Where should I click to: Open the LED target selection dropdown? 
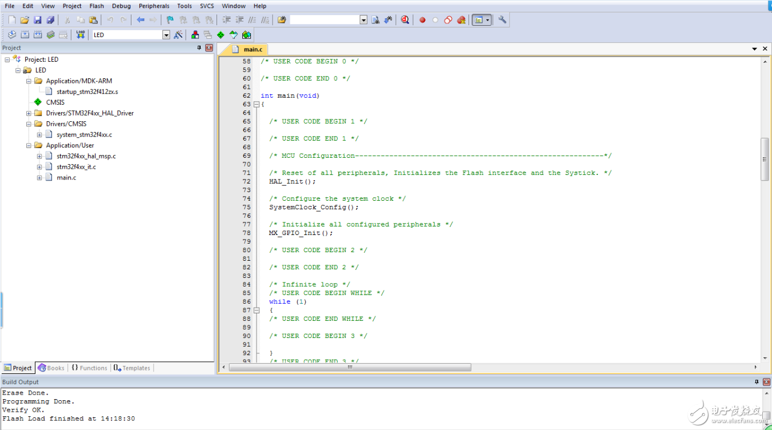[x=166, y=35]
